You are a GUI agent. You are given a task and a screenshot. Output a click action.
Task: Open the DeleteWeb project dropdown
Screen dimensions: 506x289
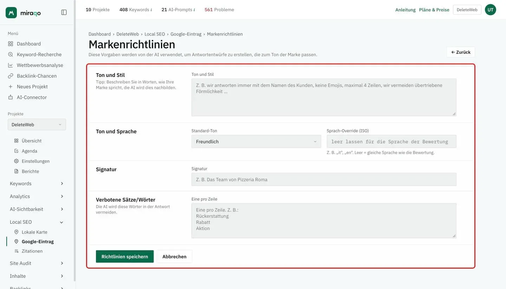[x=37, y=125]
